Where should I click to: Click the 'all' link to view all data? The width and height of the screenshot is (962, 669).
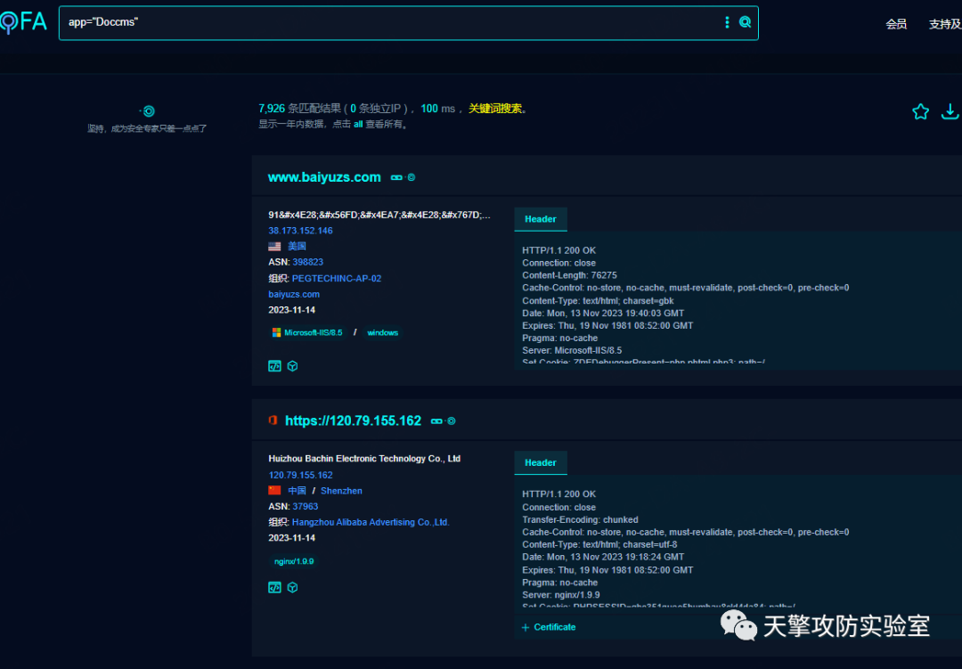358,124
